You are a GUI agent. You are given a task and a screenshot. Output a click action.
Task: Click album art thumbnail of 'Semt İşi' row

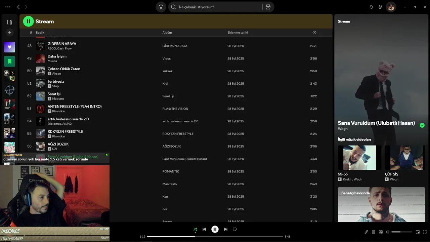click(x=41, y=96)
